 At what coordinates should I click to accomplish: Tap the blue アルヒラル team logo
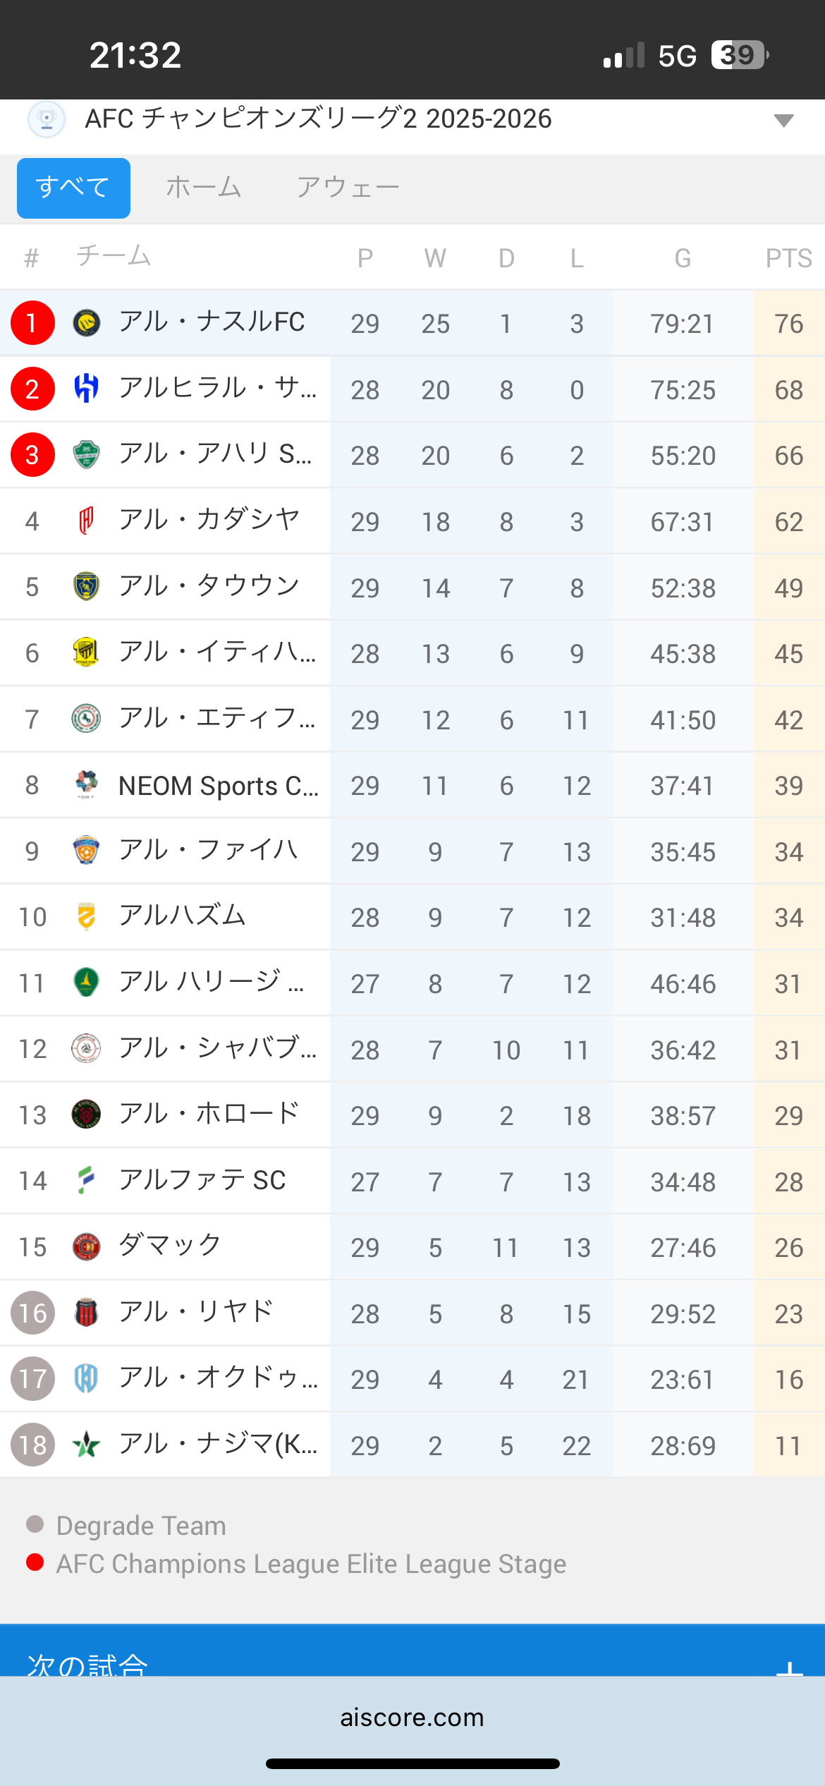87,389
